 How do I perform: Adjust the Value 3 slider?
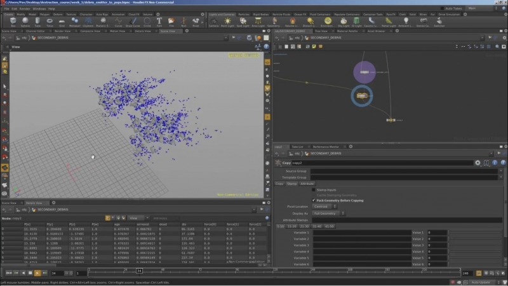pyautogui.click(x=475, y=245)
